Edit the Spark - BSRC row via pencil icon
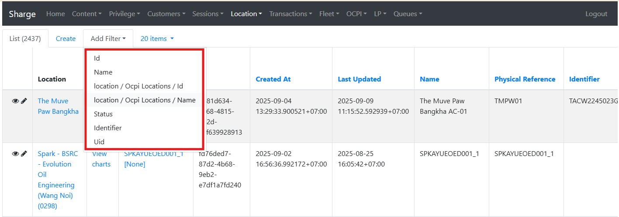This screenshot has width=619, height=217. pyautogui.click(x=24, y=154)
